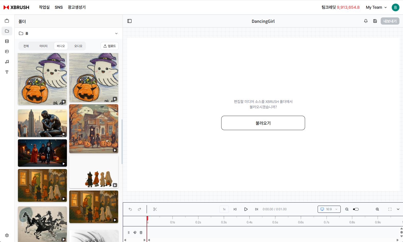Screen dimensions: 403x242
Task: Select the Text tool in sidebar
Action: (7, 72)
